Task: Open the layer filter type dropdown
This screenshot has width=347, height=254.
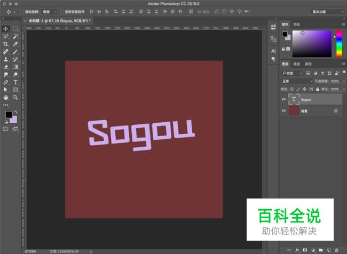Action: (292, 73)
